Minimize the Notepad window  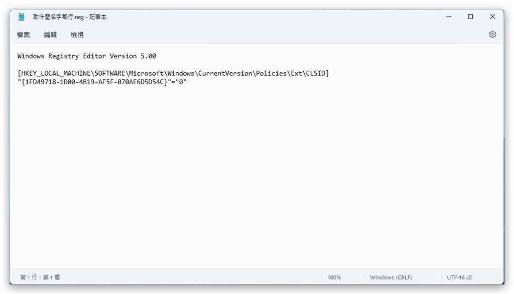coord(448,17)
